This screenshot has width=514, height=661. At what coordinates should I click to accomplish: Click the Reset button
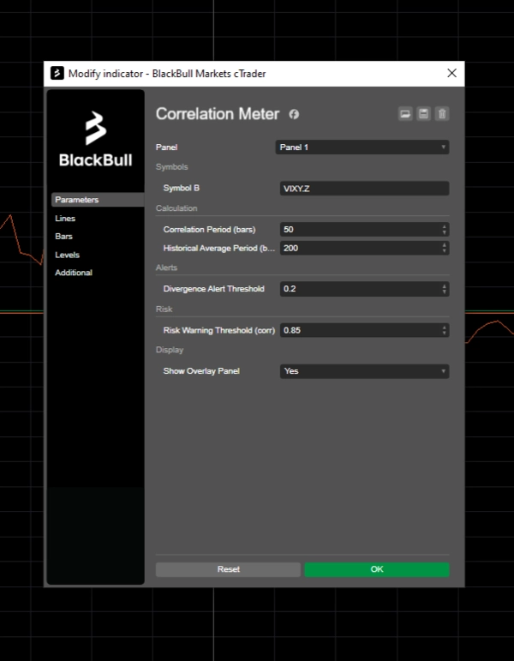[229, 569]
